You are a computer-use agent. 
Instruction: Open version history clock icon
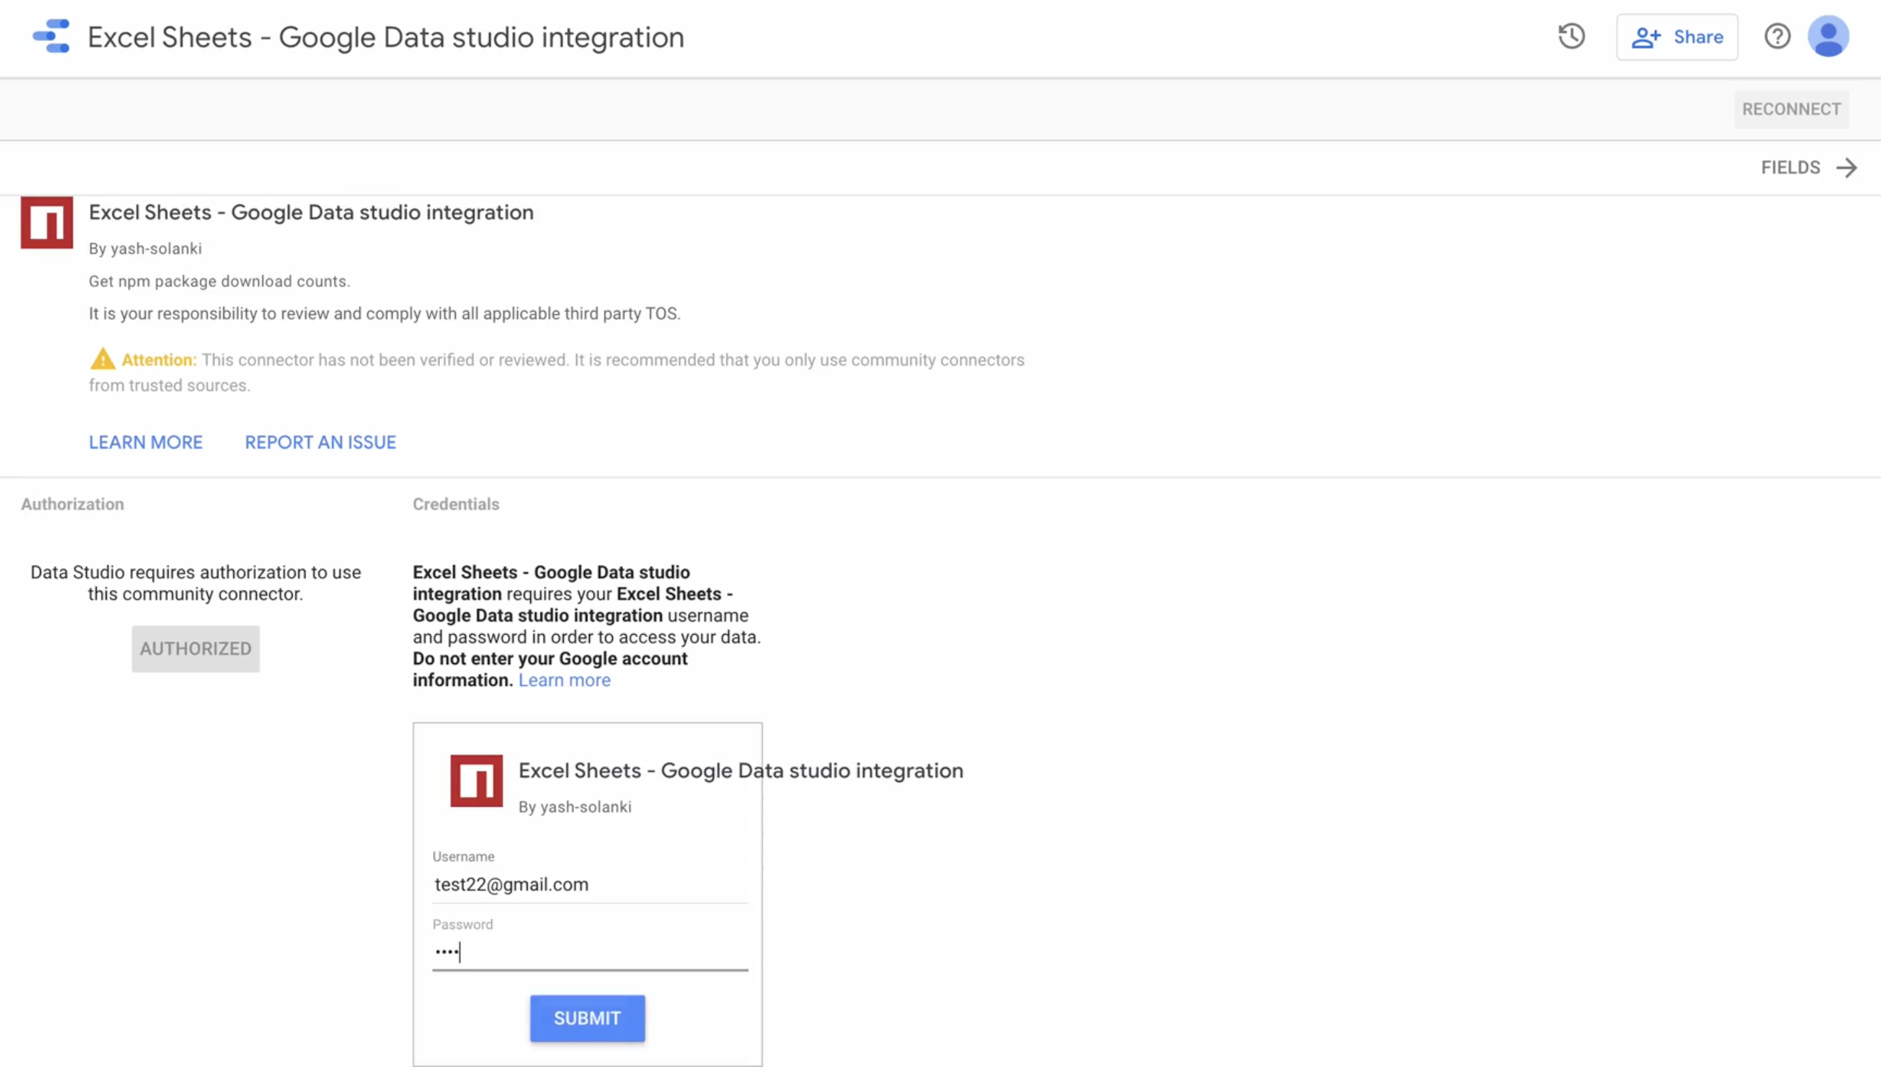pyautogui.click(x=1571, y=36)
